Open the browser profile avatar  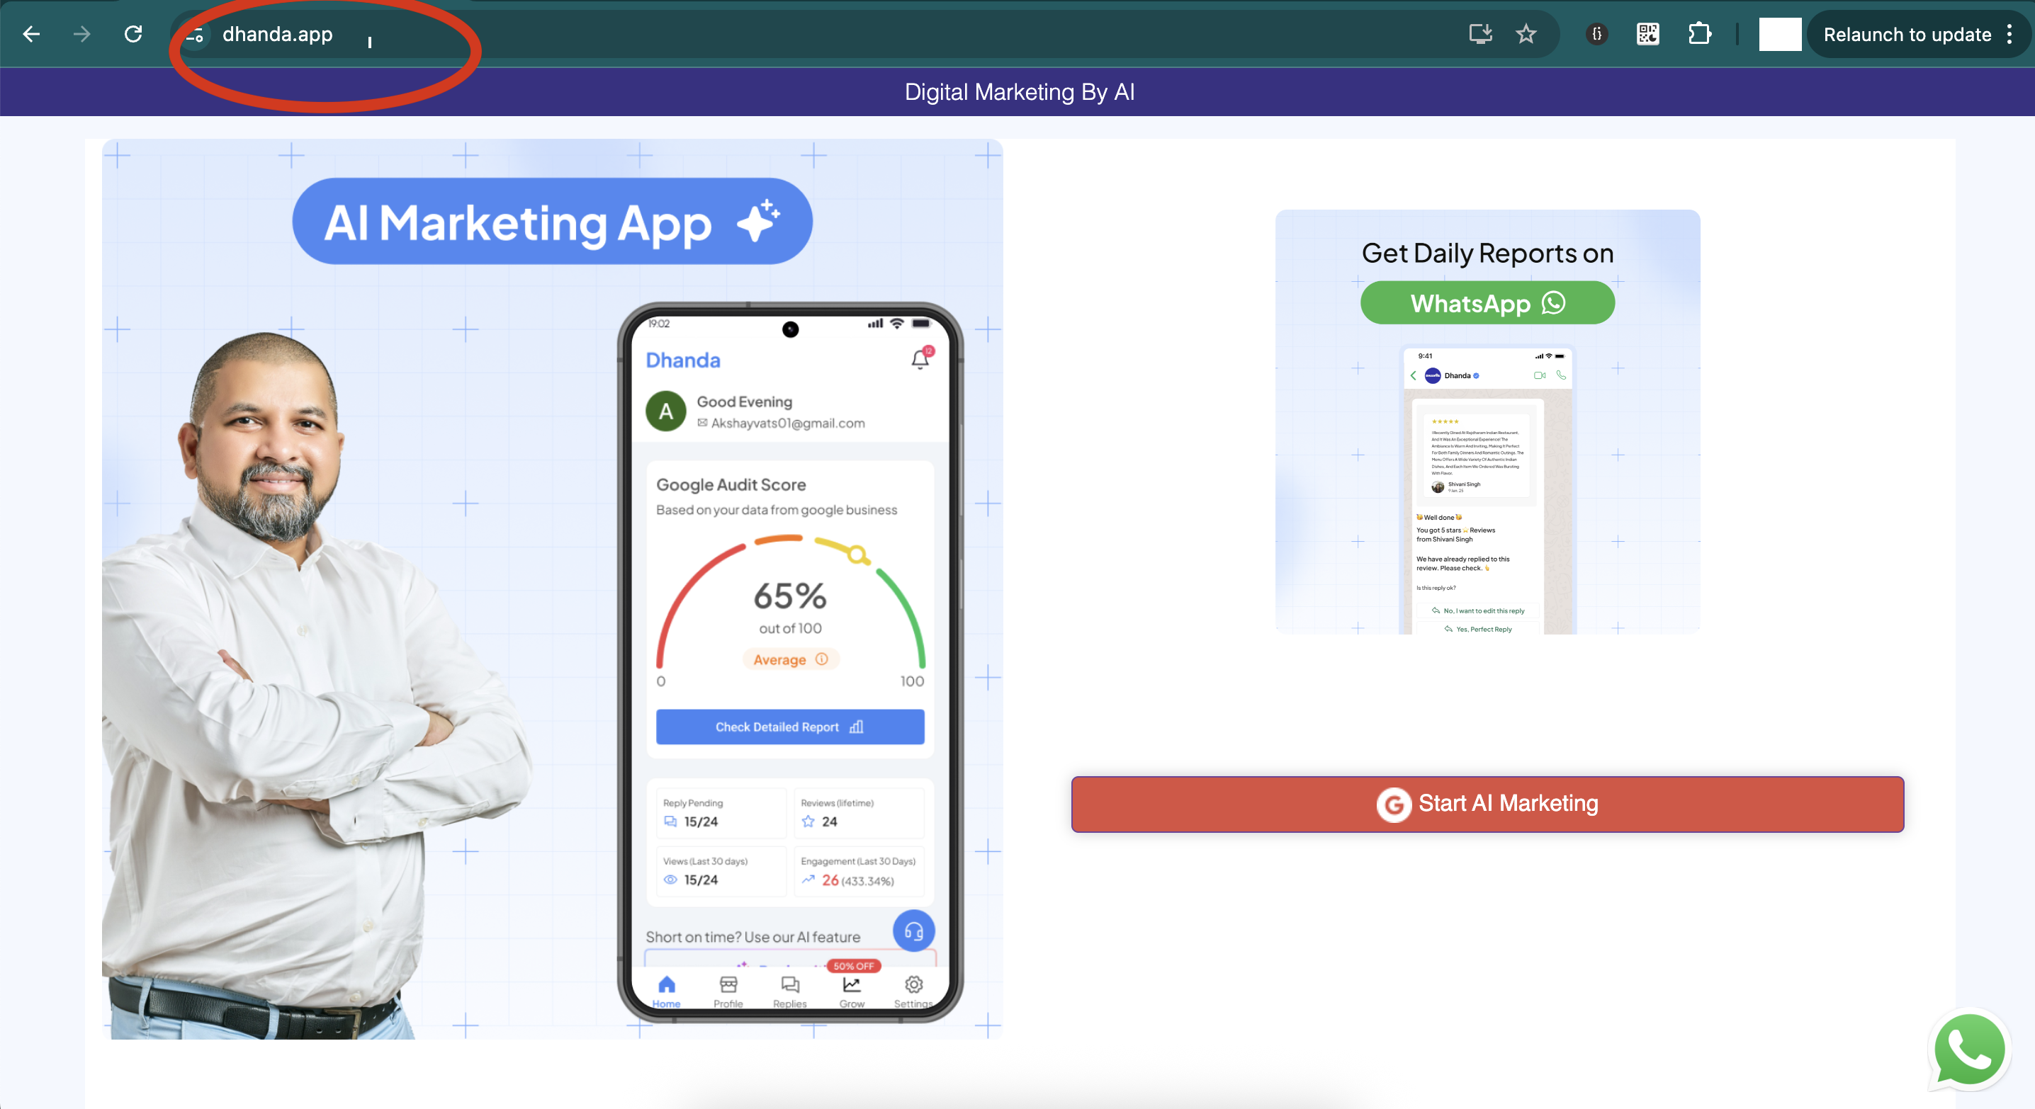[x=1780, y=34]
